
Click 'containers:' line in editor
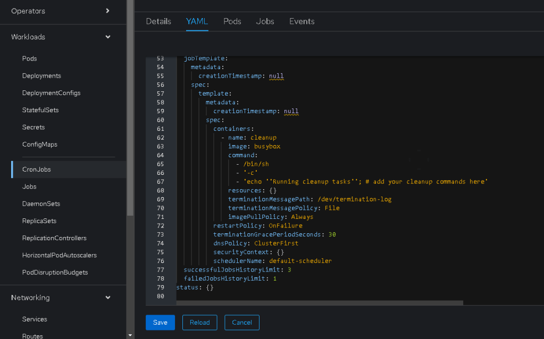pyautogui.click(x=233, y=129)
